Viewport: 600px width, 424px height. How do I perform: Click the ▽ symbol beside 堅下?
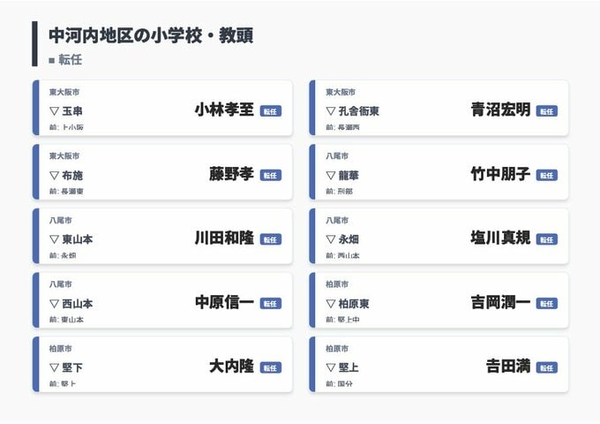[x=55, y=367]
